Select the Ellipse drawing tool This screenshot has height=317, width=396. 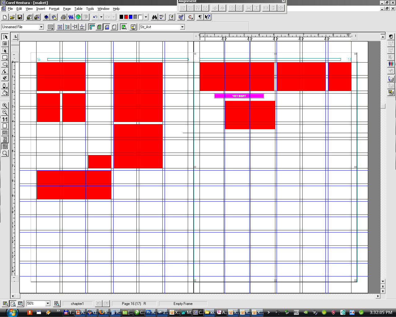tap(5, 64)
